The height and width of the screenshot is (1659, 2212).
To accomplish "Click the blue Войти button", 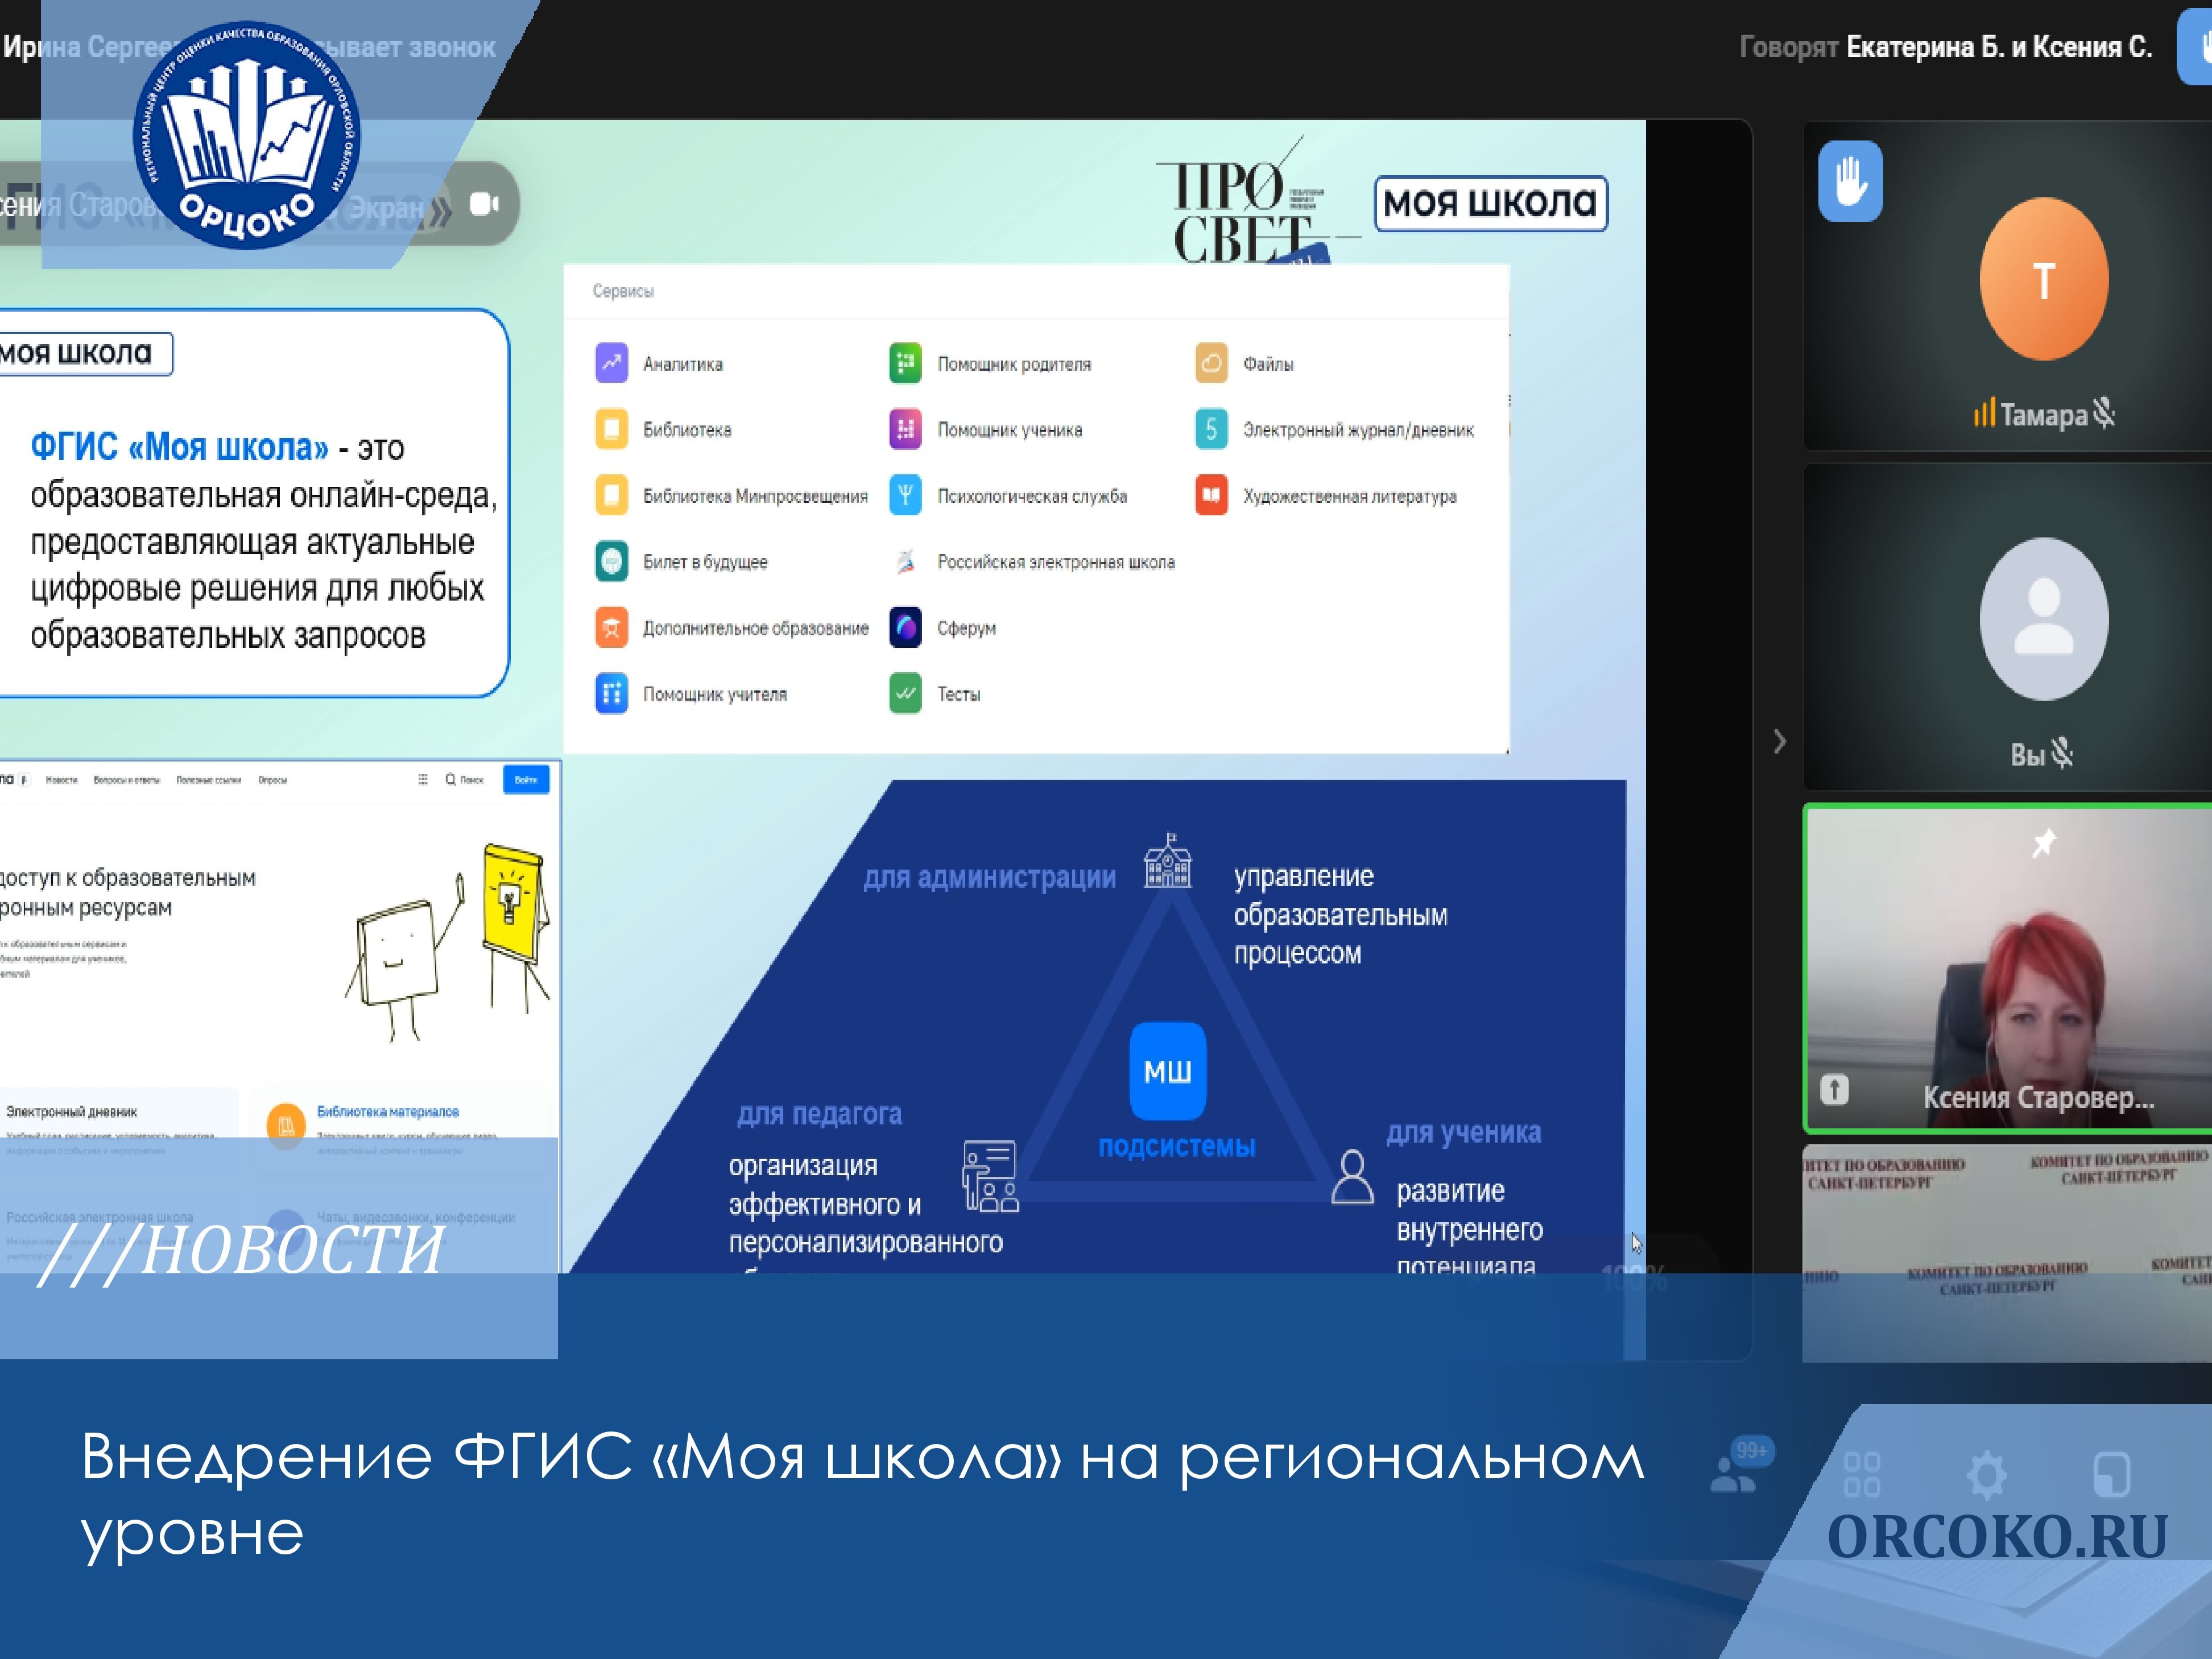I will 525,780.
